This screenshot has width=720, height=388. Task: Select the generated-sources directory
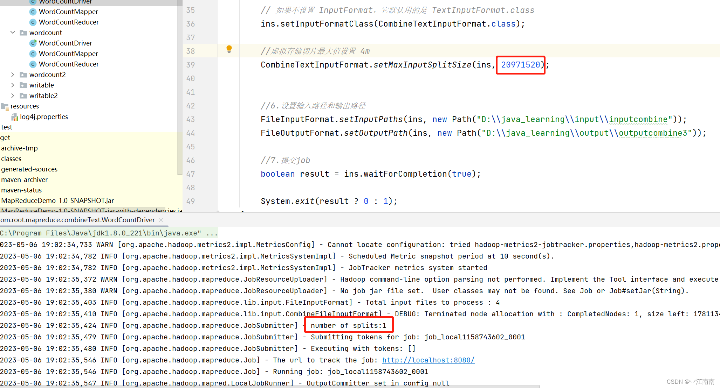point(29,169)
